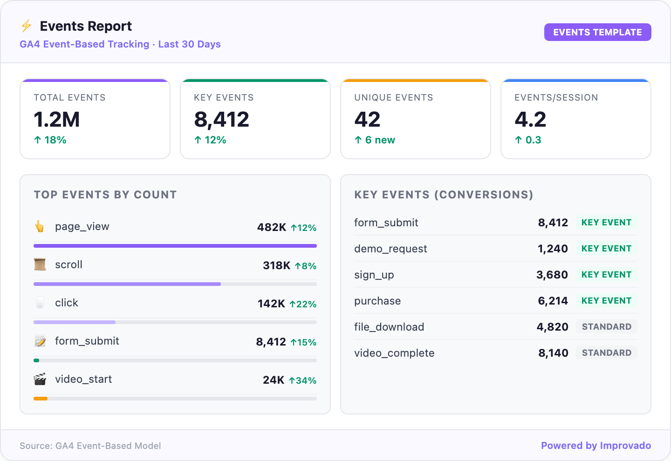Expand the Top Events by Count panel
Viewport: 671px width, 461px height.
coord(105,195)
